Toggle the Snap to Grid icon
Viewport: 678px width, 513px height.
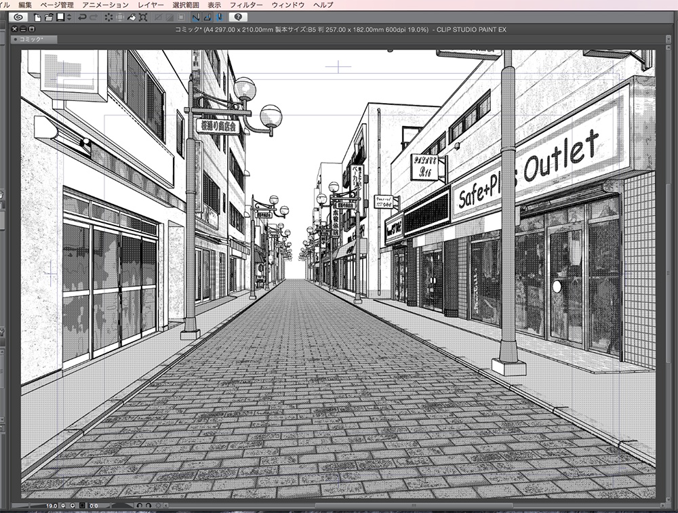(218, 19)
